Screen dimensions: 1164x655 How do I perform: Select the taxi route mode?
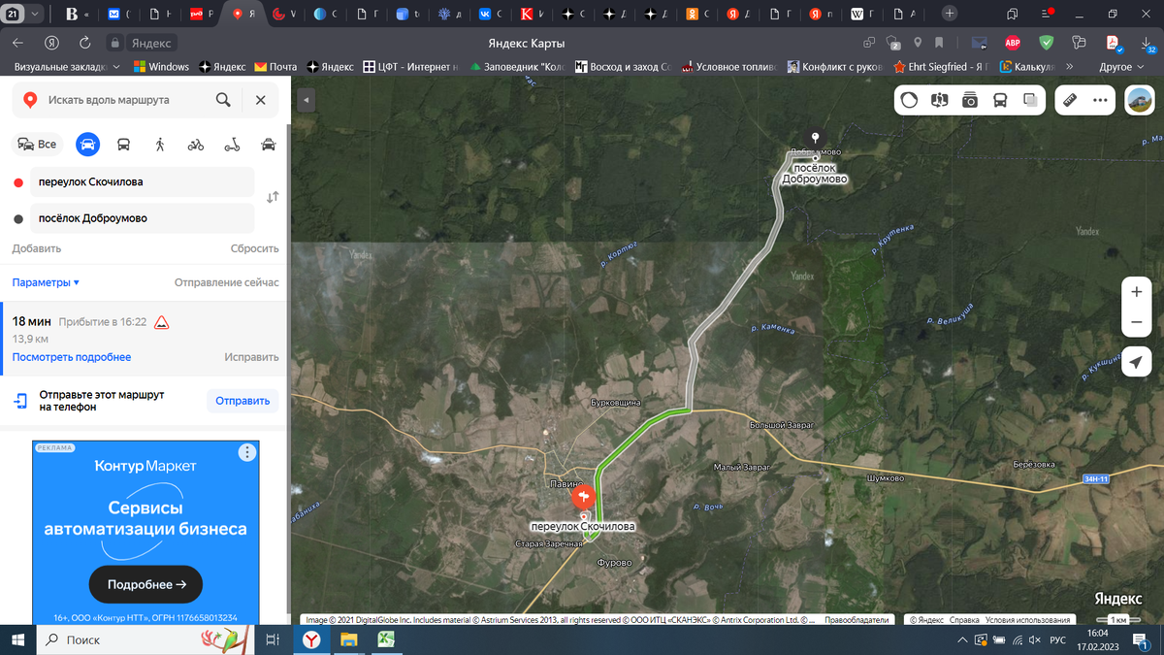(269, 145)
